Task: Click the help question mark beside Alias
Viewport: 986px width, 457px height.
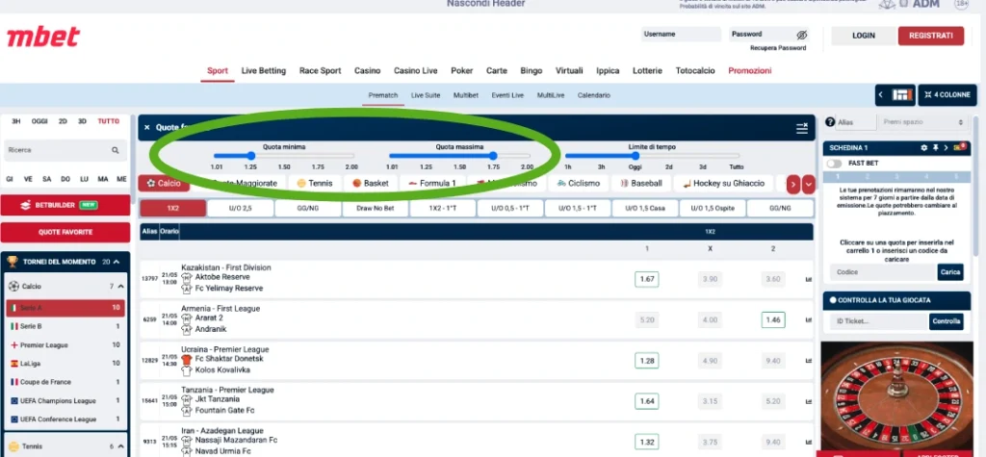Action: coord(830,122)
